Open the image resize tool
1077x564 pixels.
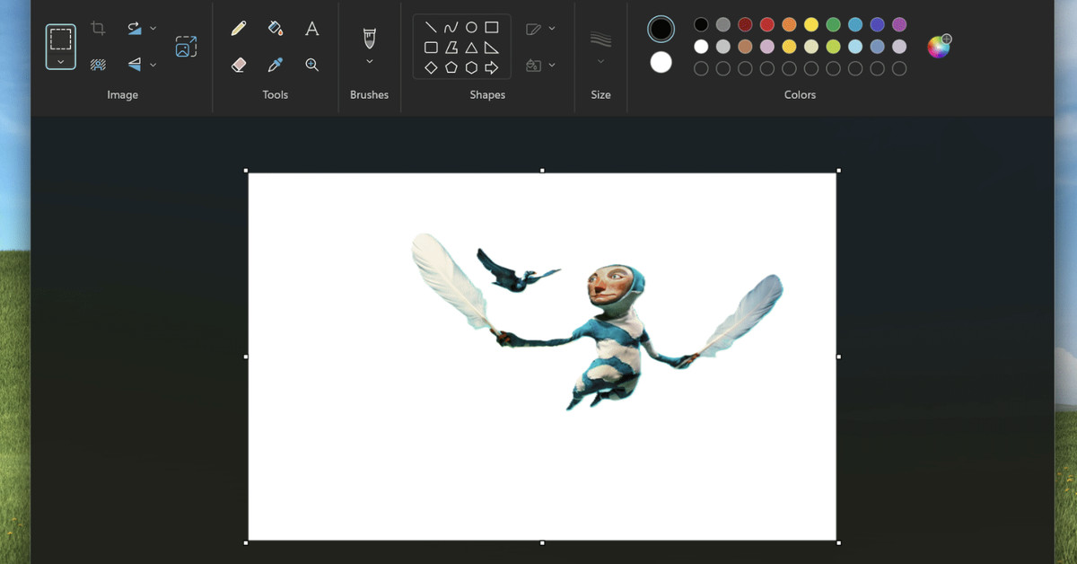[x=187, y=46]
